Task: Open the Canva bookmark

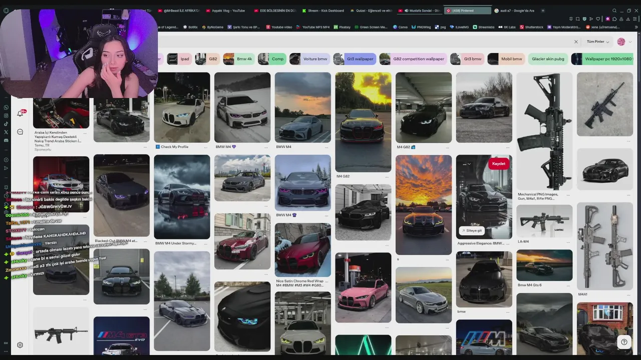Action: tap(400, 27)
